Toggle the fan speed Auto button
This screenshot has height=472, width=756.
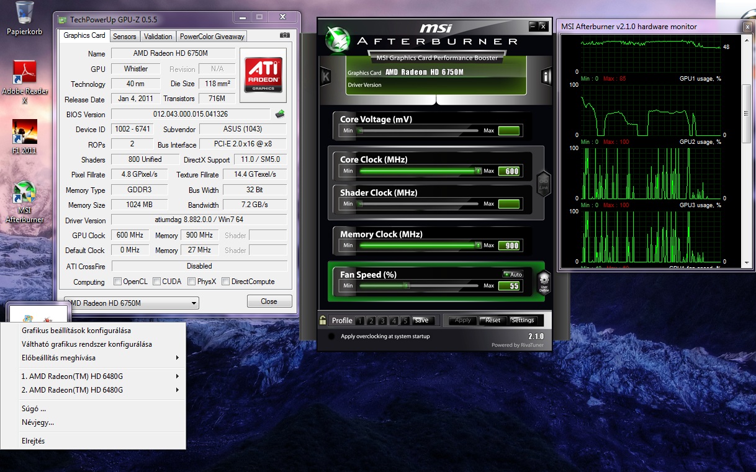[x=513, y=274]
